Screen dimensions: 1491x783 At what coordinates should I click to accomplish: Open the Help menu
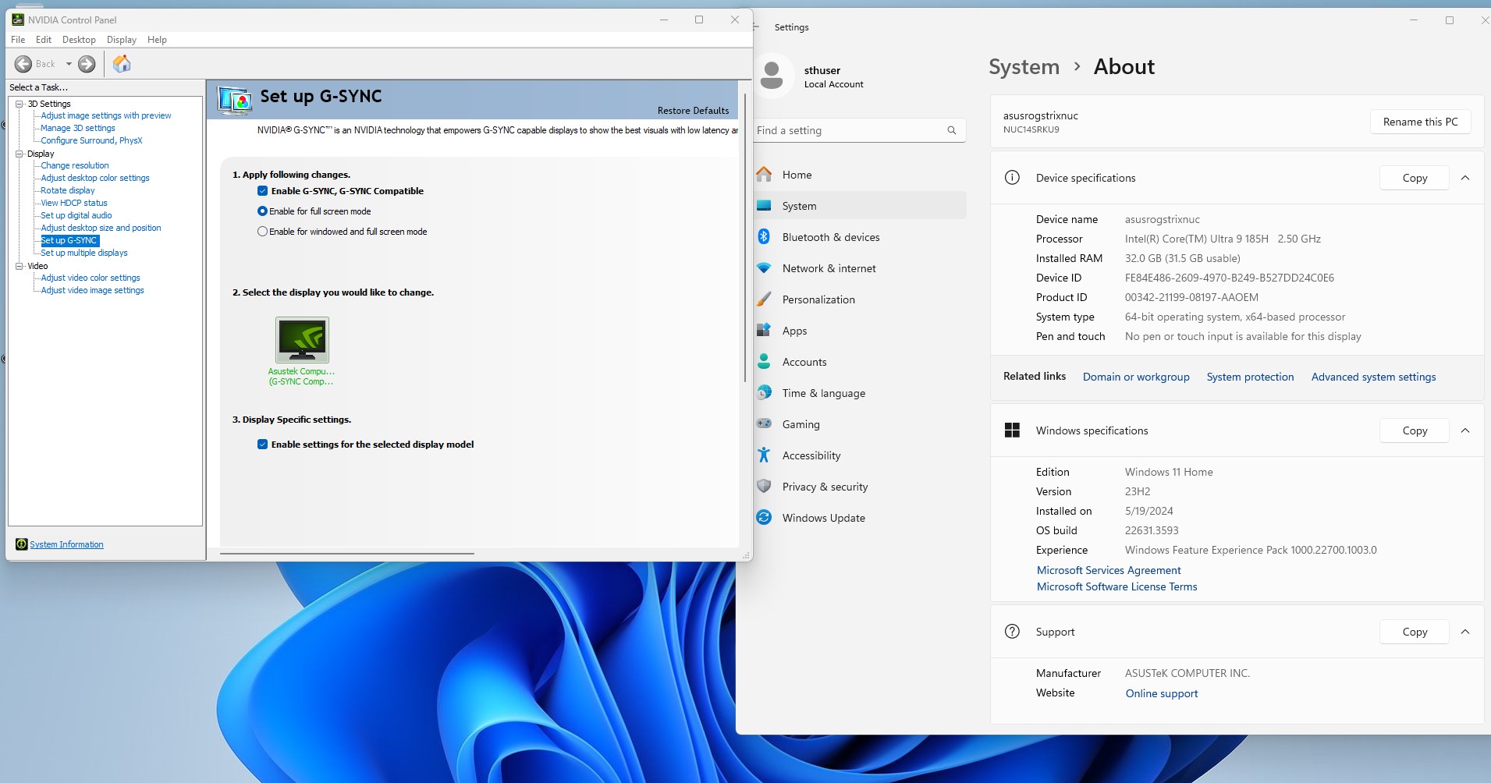(x=157, y=40)
